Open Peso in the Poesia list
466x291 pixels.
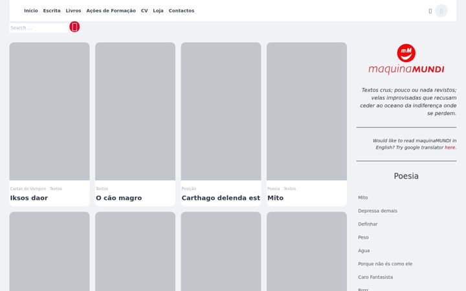pos(363,237)
